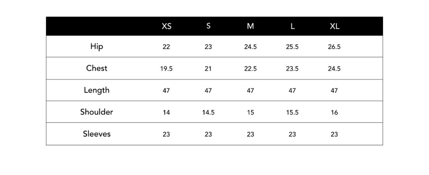Click the XS column header
The width and height of the screenshot is (429, 175).
[167, 27]
